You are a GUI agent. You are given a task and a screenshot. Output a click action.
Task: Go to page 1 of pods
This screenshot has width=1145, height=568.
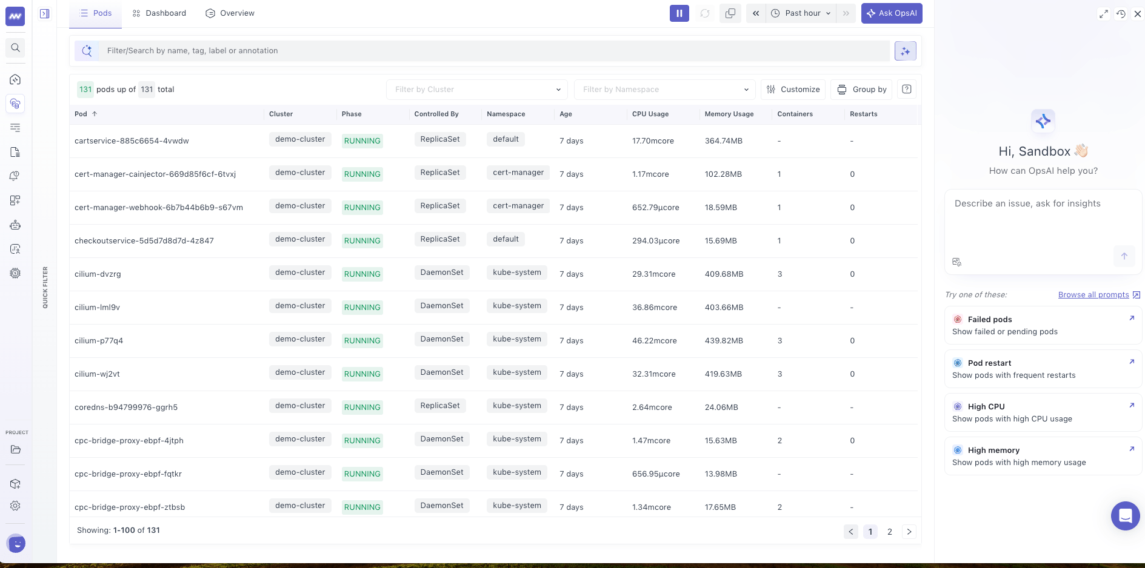pyautogui.click(x=870, y=532)
